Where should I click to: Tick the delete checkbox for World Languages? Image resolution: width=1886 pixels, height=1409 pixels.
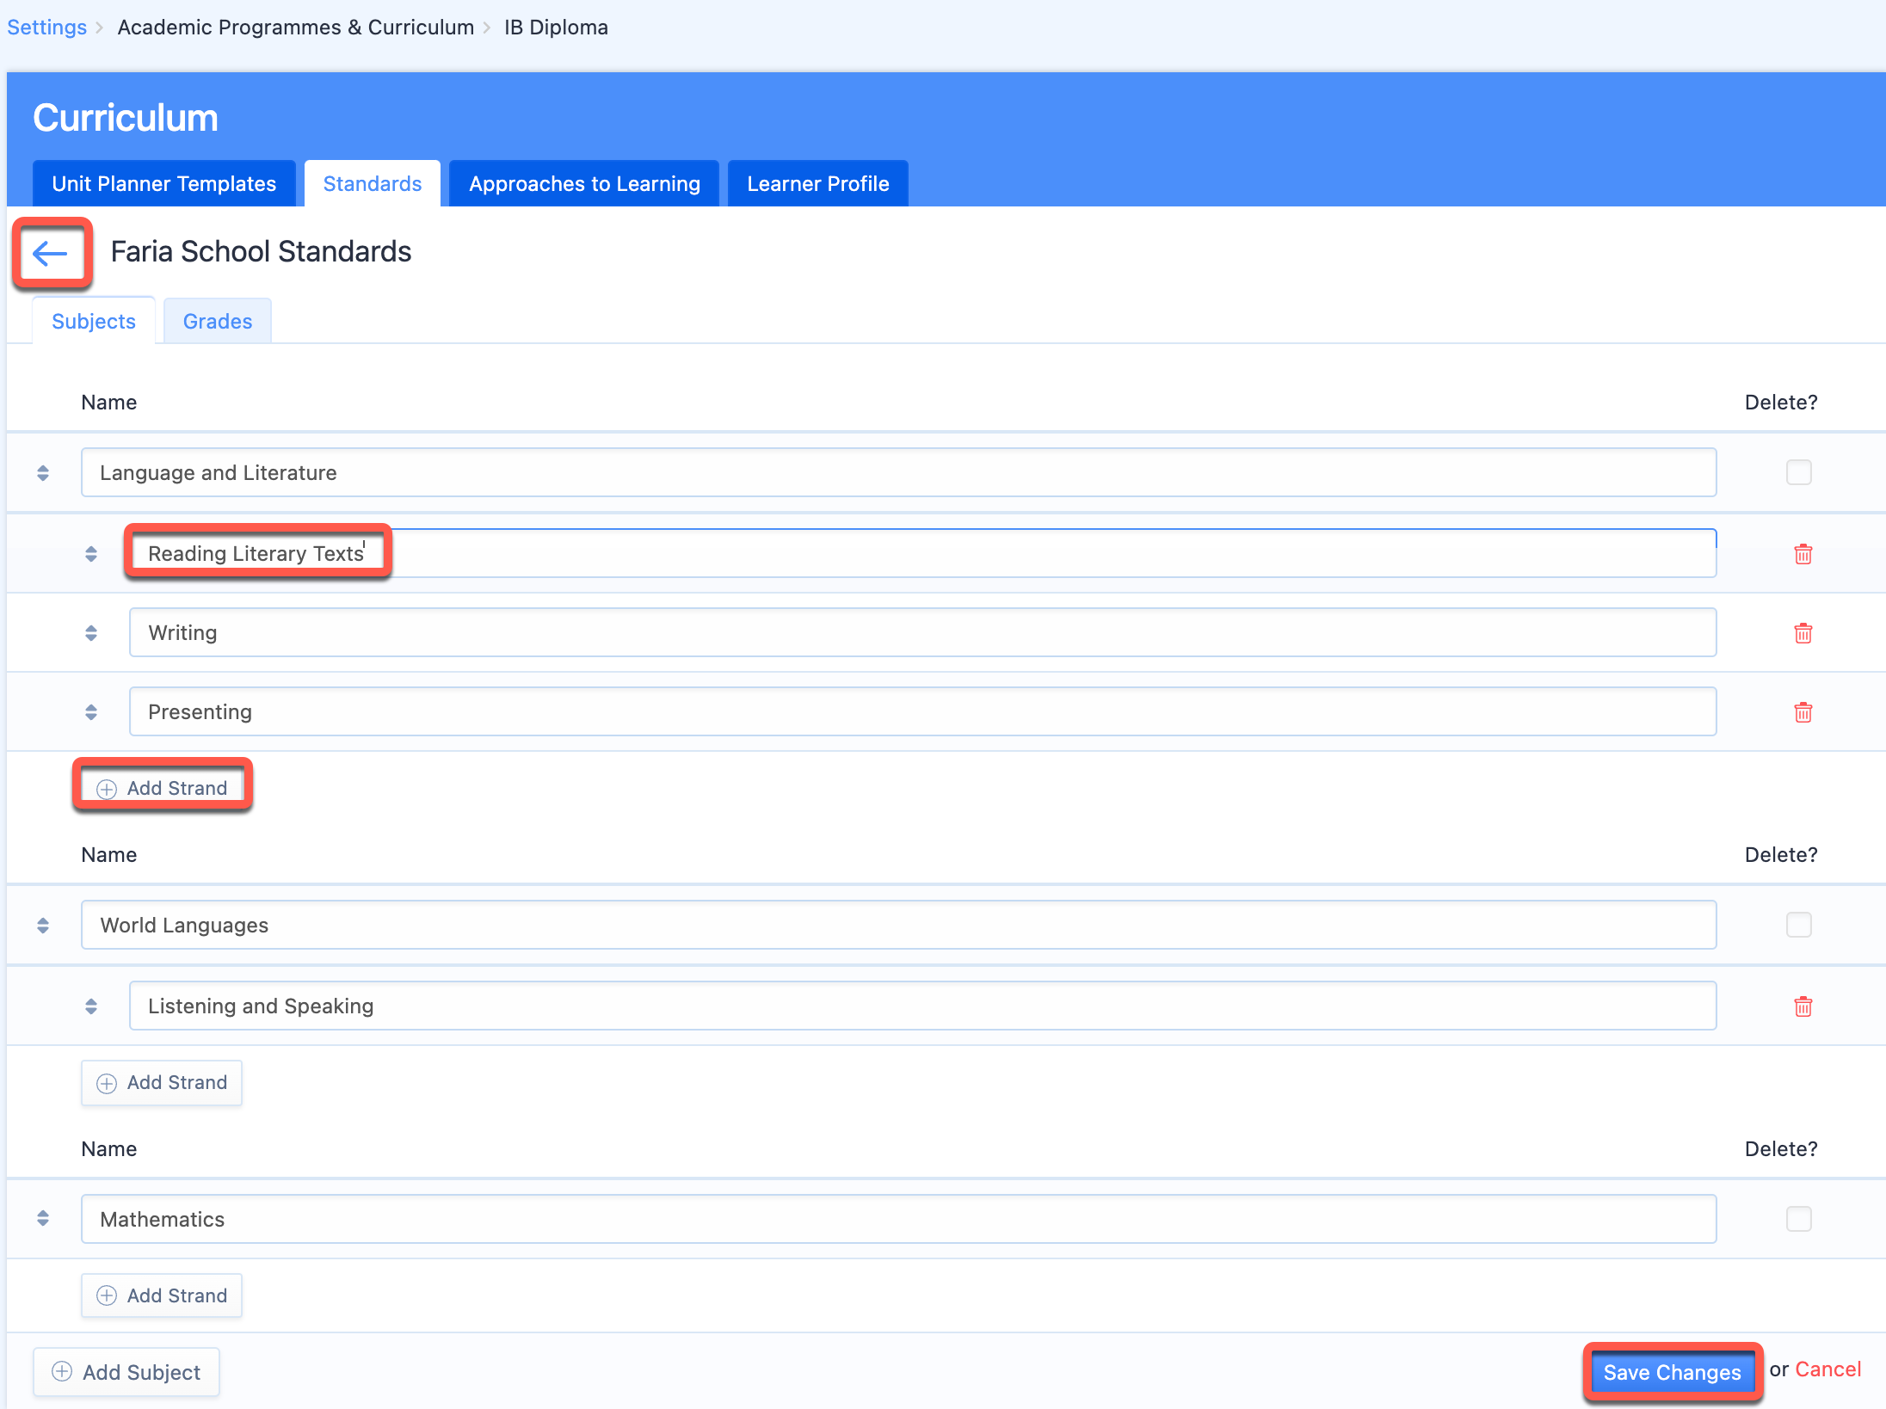[1799, 925]
